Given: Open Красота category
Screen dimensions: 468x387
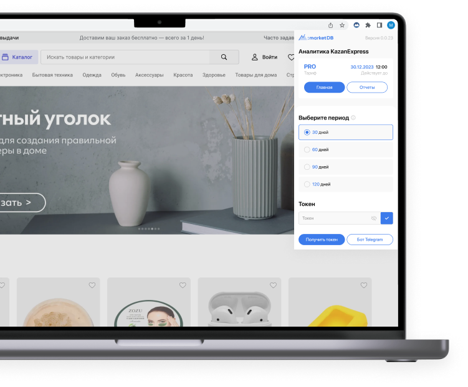Looking at the screenshot, I should pos(183,75).
